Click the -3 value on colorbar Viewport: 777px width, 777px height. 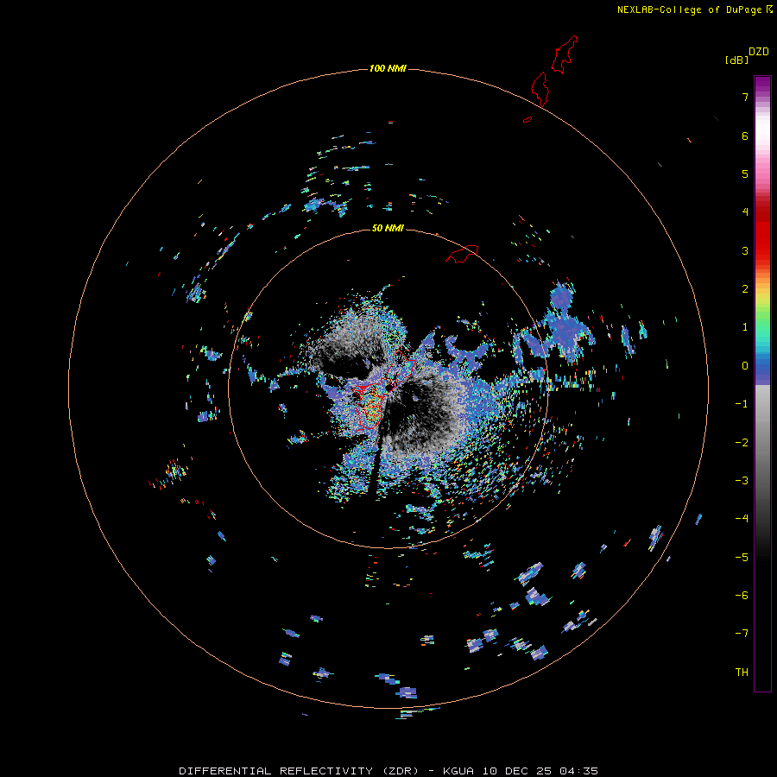pyautogui.click(x=742, y=481)
